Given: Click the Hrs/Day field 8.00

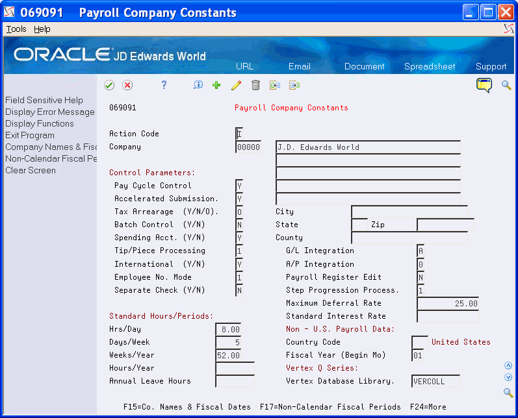Looking at the screenshot, I should click(228, 329).
